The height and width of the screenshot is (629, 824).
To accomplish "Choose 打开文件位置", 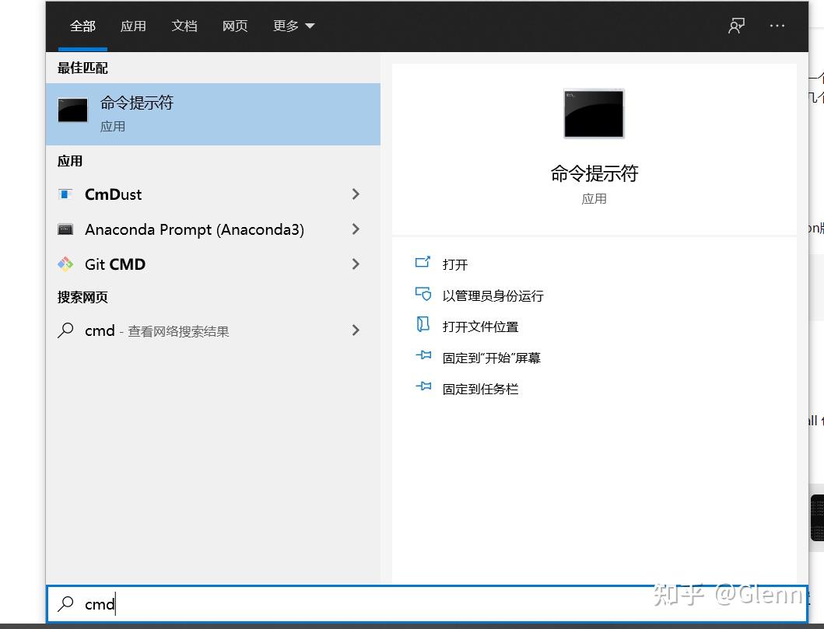I will click(x=480, y=327).
